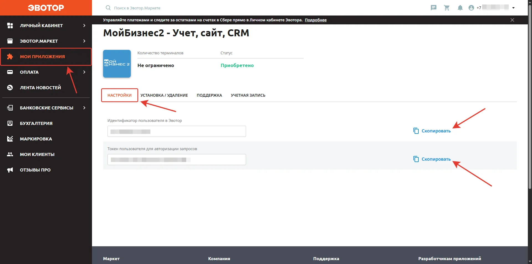
Task: Open the shopping cart icon
Action: [447, 8]
